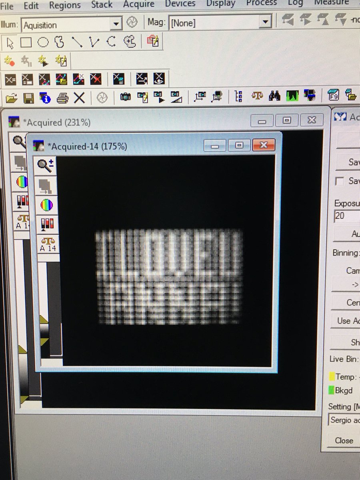
Task: Click rainbow color palette icon in Acquired-14
Action: pos(46,205)
